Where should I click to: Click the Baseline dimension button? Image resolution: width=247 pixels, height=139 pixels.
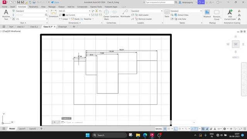click(86, 19)
